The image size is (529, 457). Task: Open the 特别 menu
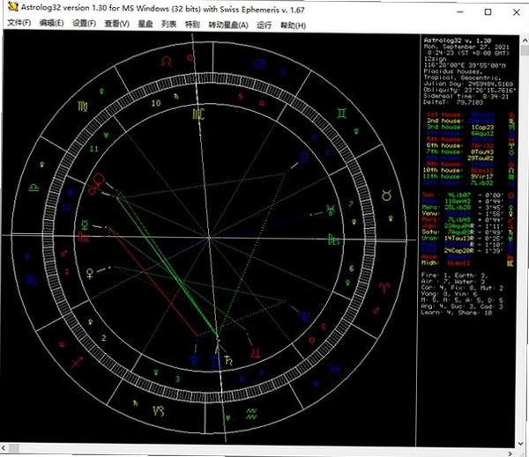click(192, 25)
